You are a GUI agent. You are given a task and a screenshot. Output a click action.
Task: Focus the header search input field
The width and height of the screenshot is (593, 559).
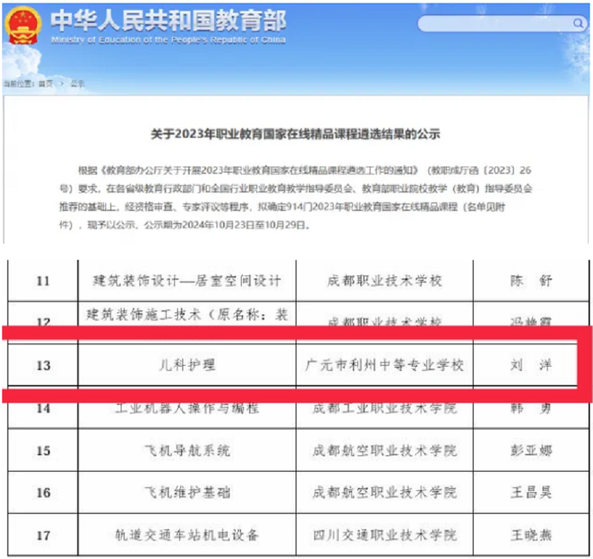tap(493, 24)
